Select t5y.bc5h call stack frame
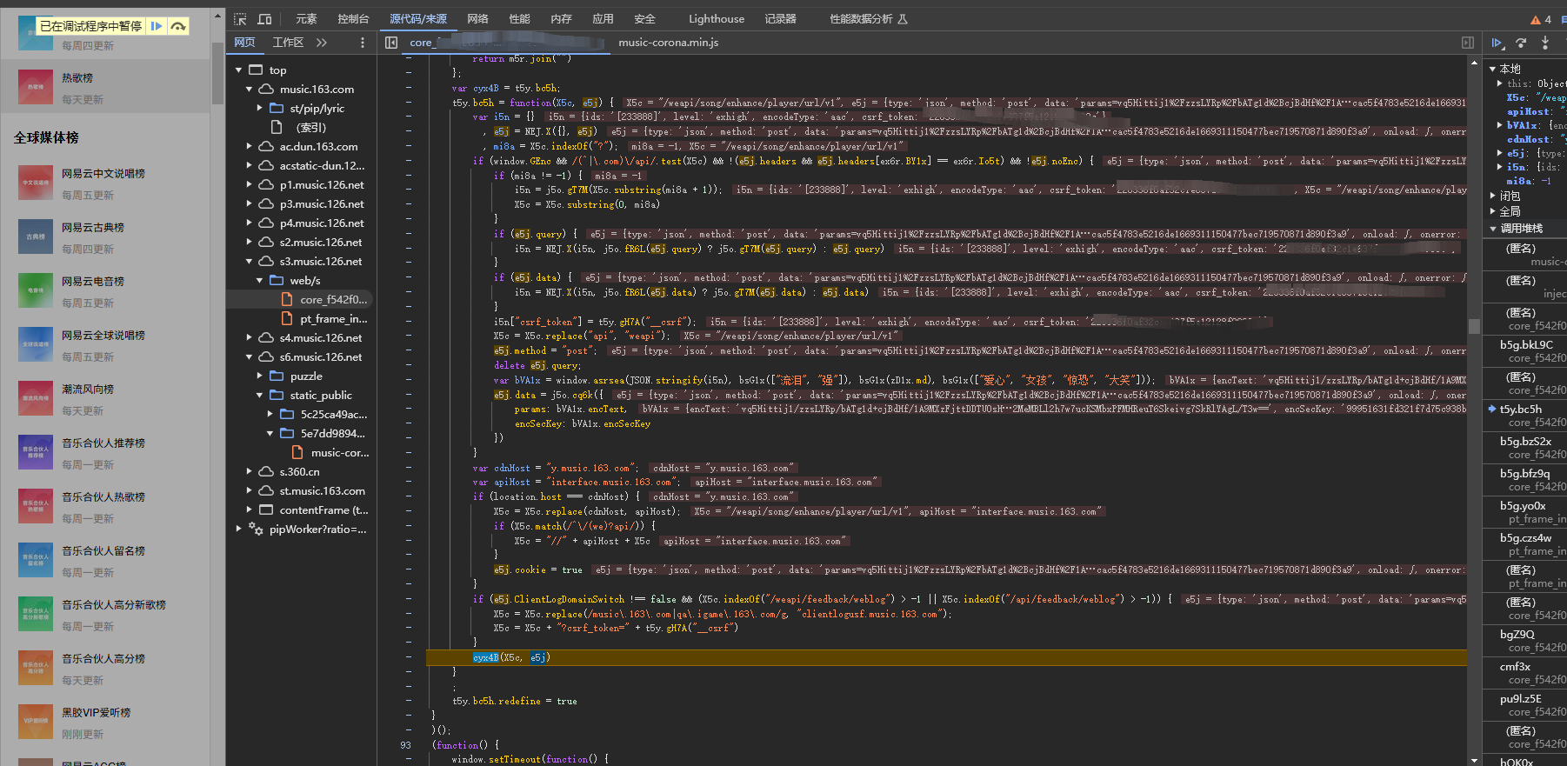The image size is (1567, 766). 1520,410
